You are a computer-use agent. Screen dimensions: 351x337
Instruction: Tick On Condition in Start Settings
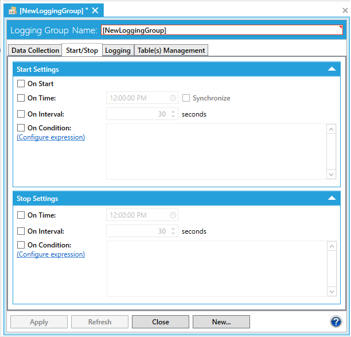21,128
